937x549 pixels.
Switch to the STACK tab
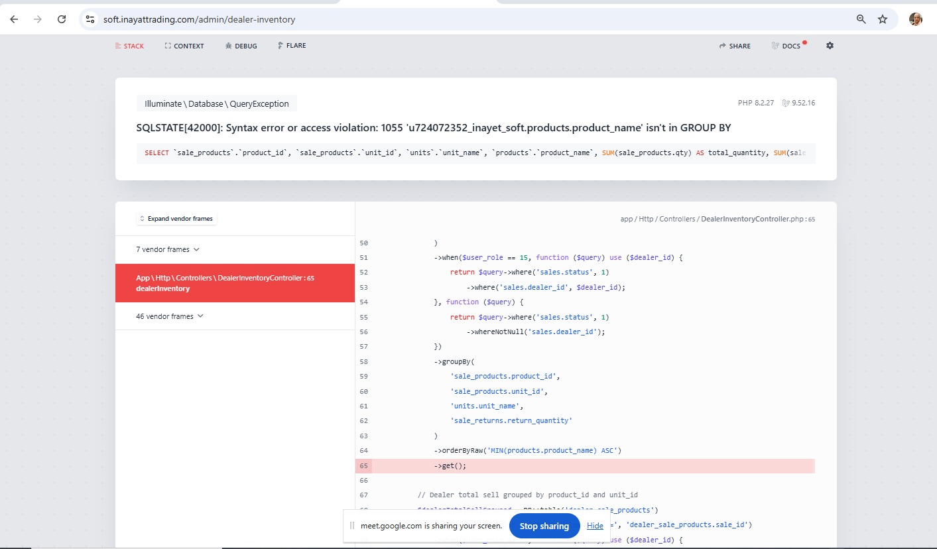coord(129,46)
